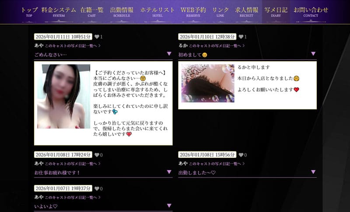
Task: Expand the お仕事お疲れ様です！ diary entry
Action: click(x=169, y=172)
